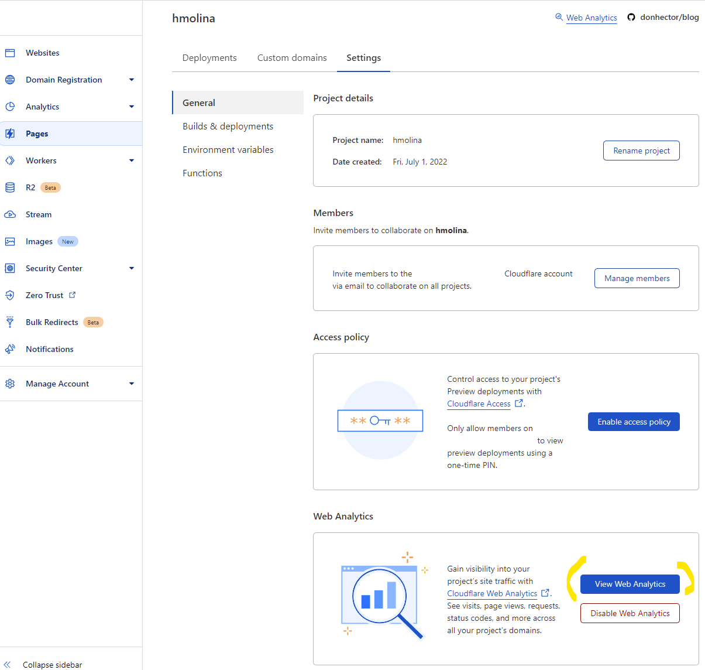Select the Pages icon in sidebar
The image size is (705, 670).
[10, 134]
